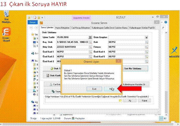The image size is (180, 126).
Task: Click search icon beside the Firması field
Action: pyautogui.click(x=147, y=47)
